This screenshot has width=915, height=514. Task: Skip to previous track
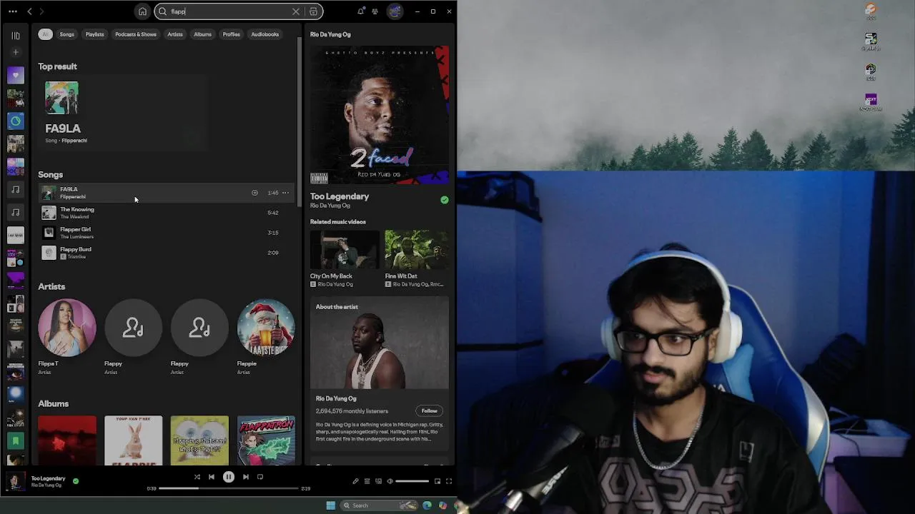[212, 477]
